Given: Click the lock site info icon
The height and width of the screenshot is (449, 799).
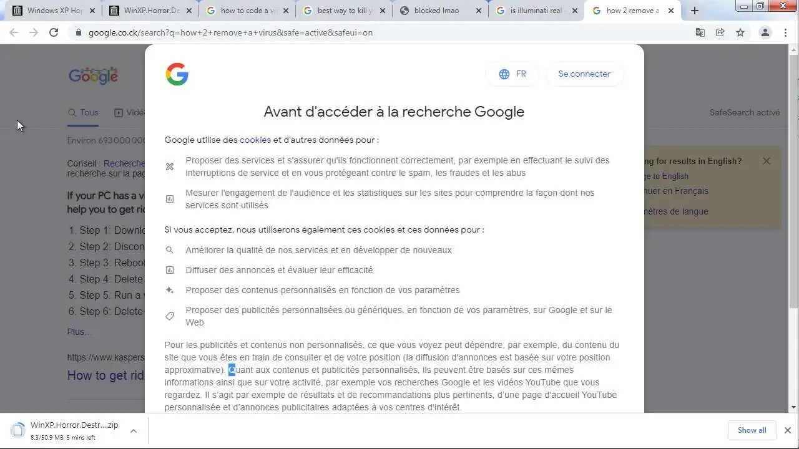Looking at the screenshot, I should (79, 32).
